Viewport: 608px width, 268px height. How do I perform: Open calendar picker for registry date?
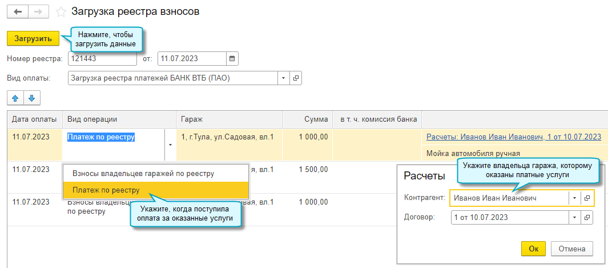(x=232, y=58)
